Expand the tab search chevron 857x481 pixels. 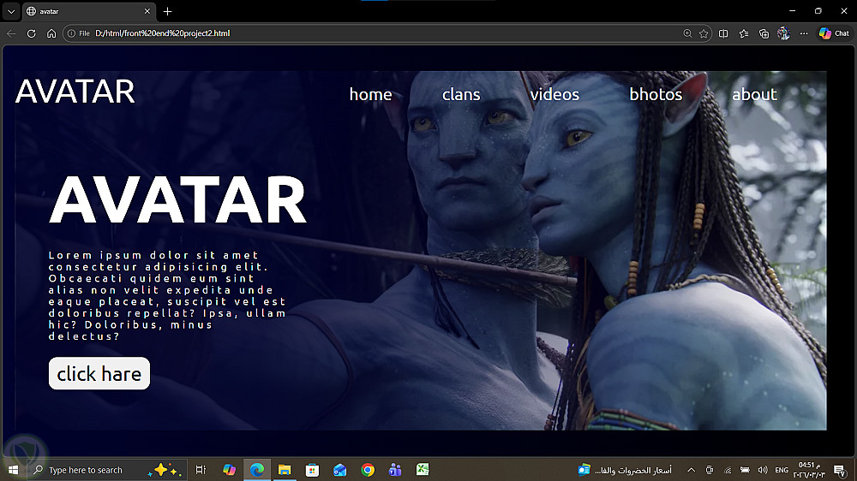click(x=11, y=11)
